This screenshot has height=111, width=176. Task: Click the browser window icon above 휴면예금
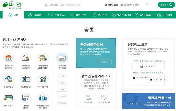pos(62,58)
